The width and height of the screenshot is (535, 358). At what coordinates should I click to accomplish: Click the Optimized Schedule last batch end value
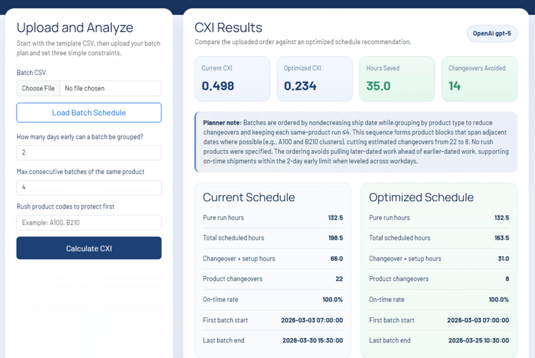click(478, 340)
